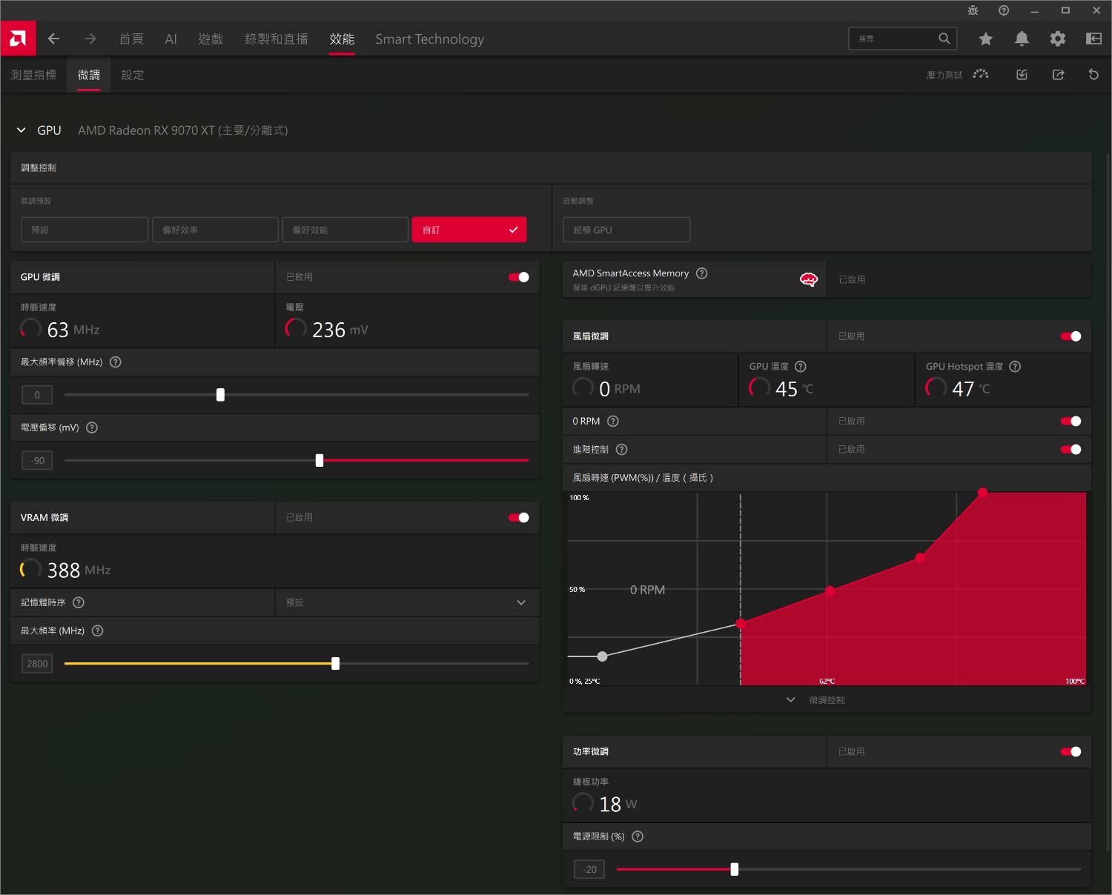Viewport: 1112px width, 895px height.
Task: Switch to the 測量指標 subtab
Action: point(33,75)
